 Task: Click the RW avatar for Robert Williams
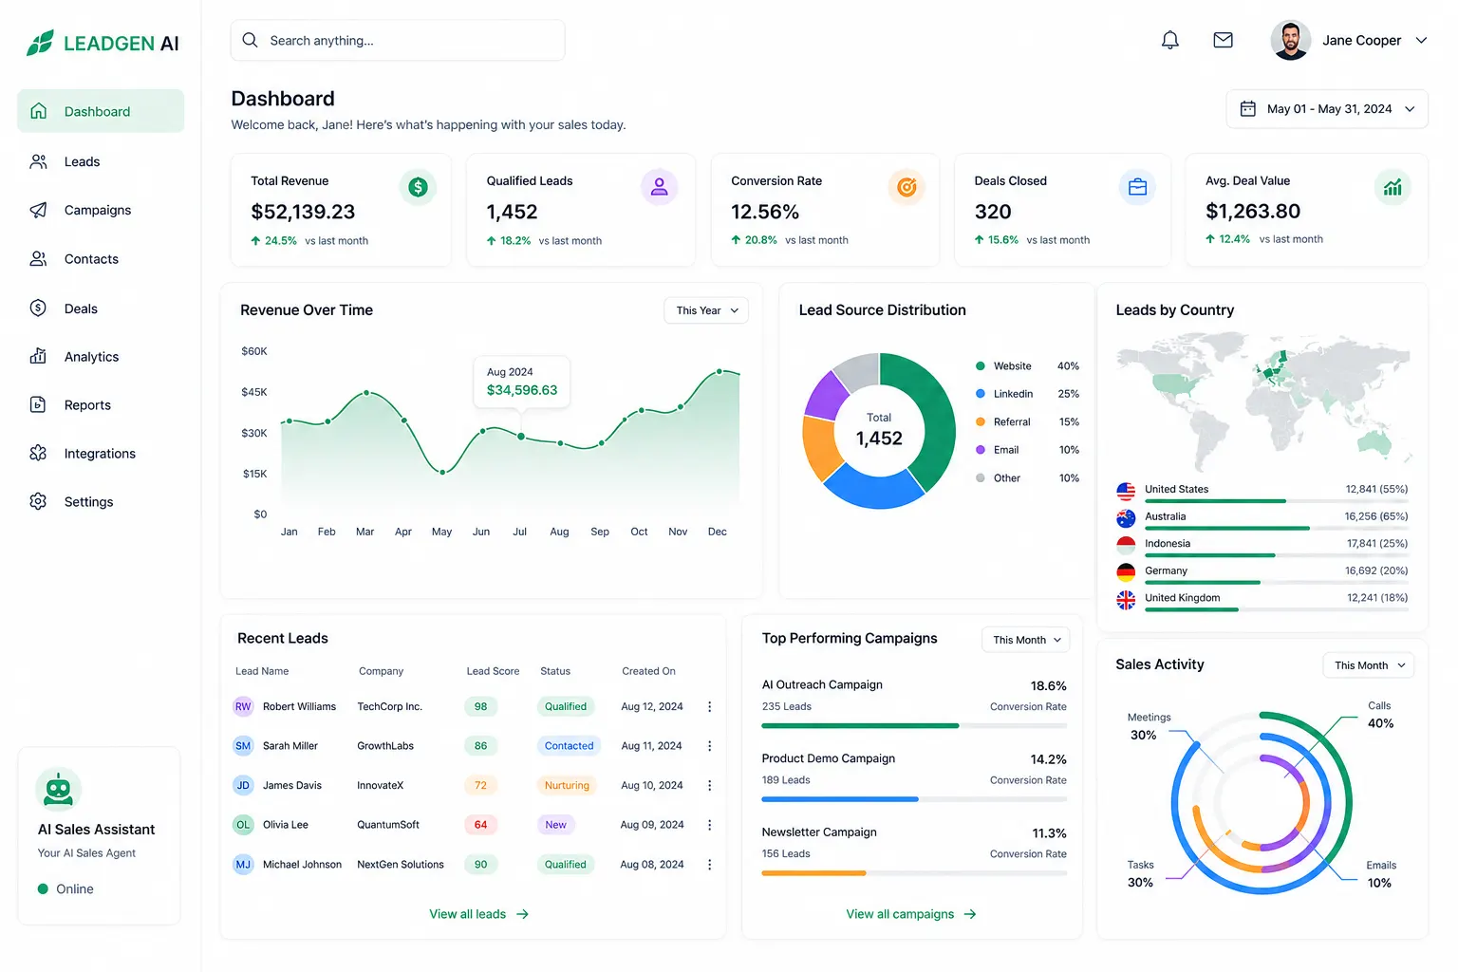[x=243, y=706]
